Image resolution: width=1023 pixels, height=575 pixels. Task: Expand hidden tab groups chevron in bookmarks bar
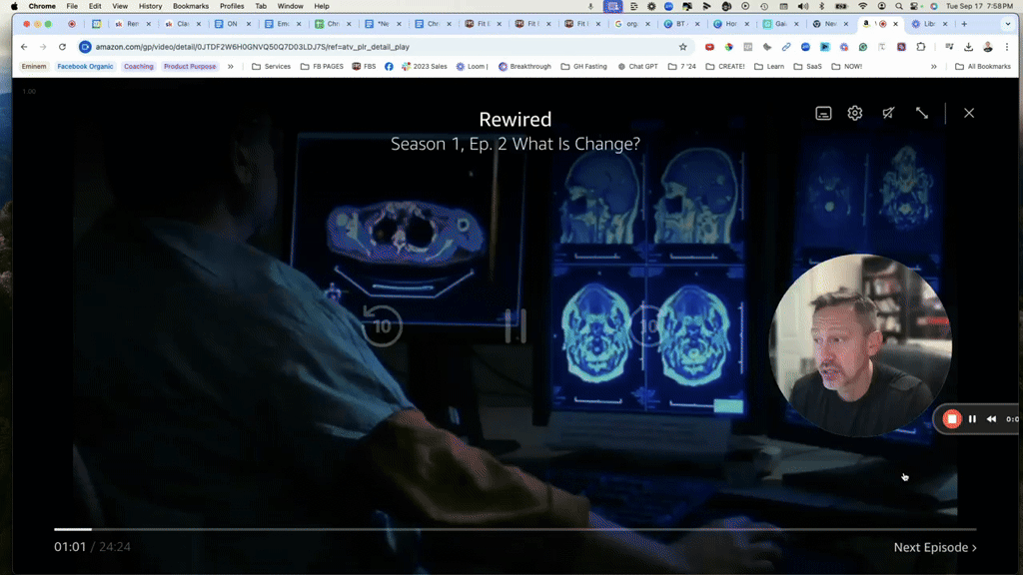(x=231, y=67)
